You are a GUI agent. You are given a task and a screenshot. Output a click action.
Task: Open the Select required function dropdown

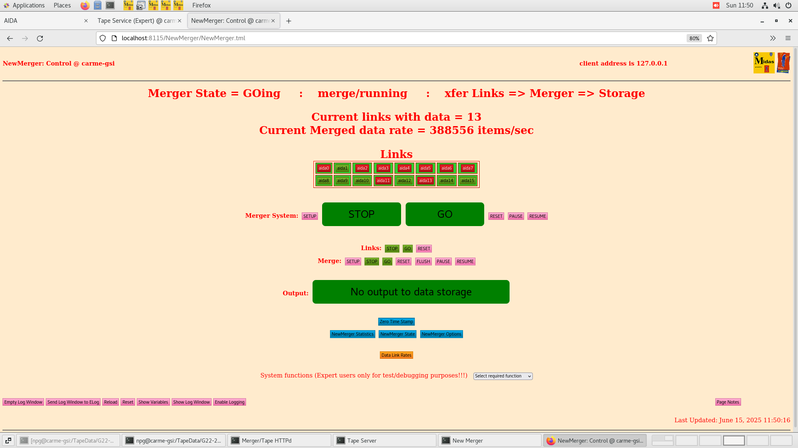[502, 376]
